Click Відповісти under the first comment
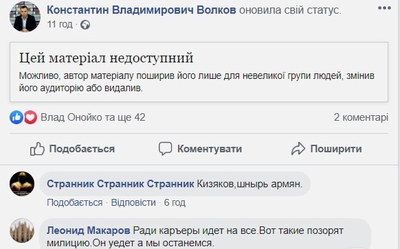 133,202
